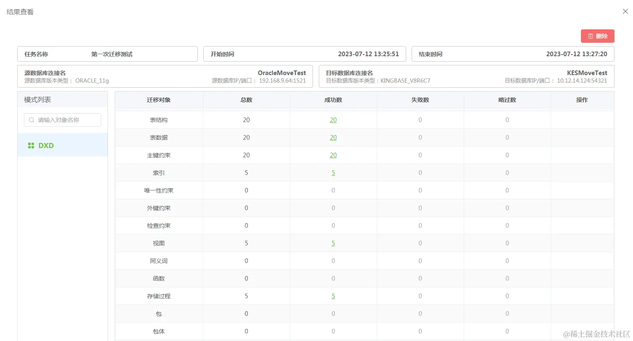Image resolution: width=633 pixels, height=341 pixels.
Task: Click the source address 192.168.9.64:1521
Action: (x=282, y=81)
